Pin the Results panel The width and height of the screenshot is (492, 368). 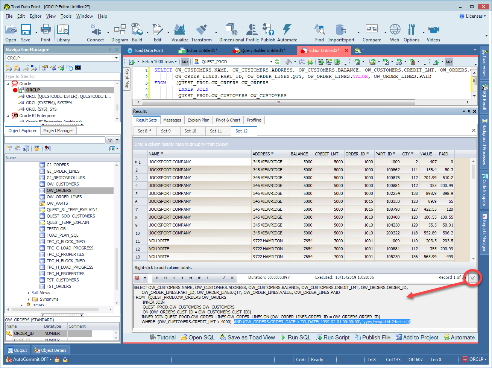coord(469,111)
